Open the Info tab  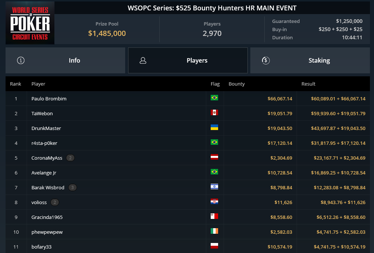(x=65, y=60)
